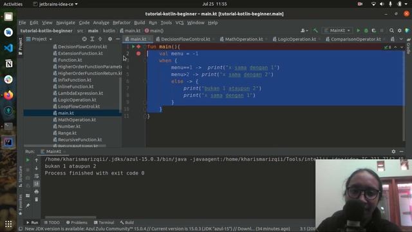Restore layout icon in Run panel sidebar
Viewport: 412px width, 232px height.
point(28,196)
